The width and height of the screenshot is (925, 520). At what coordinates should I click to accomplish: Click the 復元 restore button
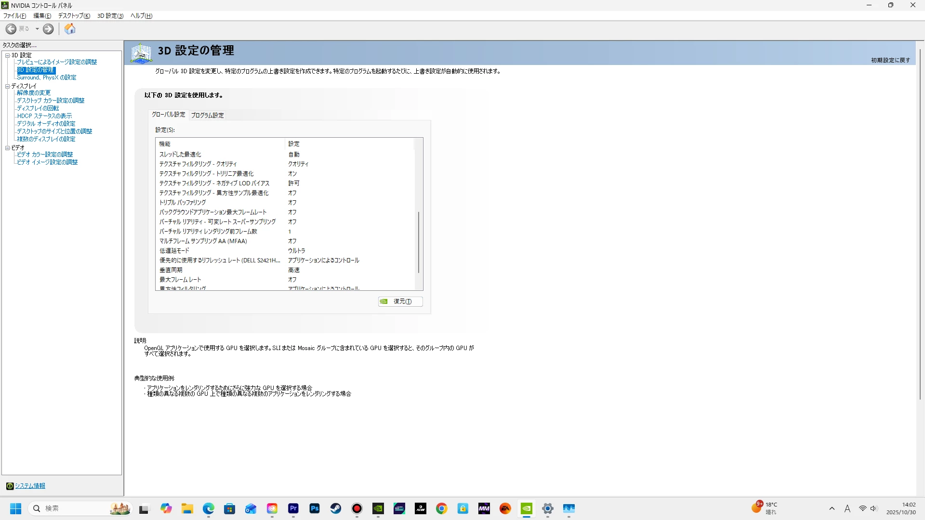[x=400, y=301]
